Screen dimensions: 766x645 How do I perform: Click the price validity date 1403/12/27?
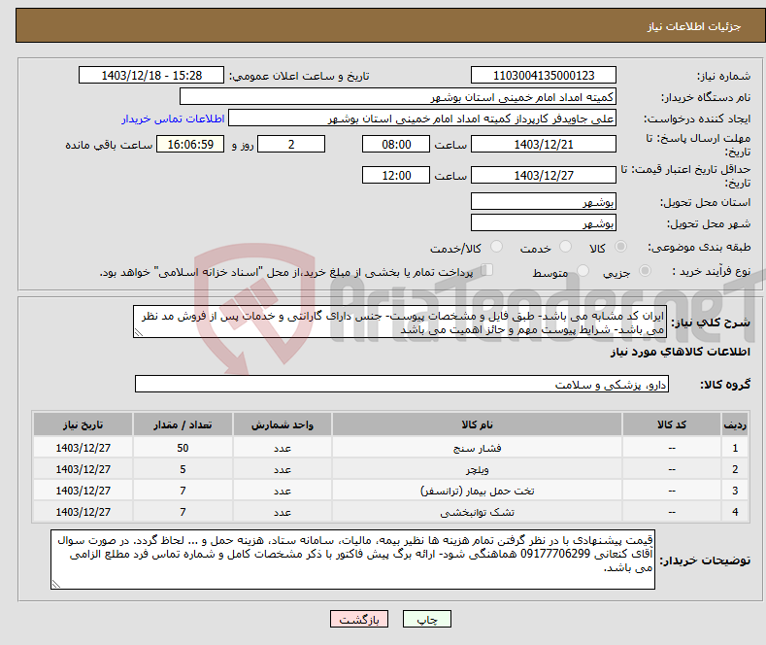544,175
